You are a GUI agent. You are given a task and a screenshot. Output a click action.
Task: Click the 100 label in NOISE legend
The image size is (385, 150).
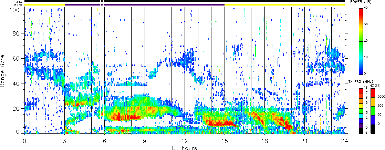(x=379, y=114)
